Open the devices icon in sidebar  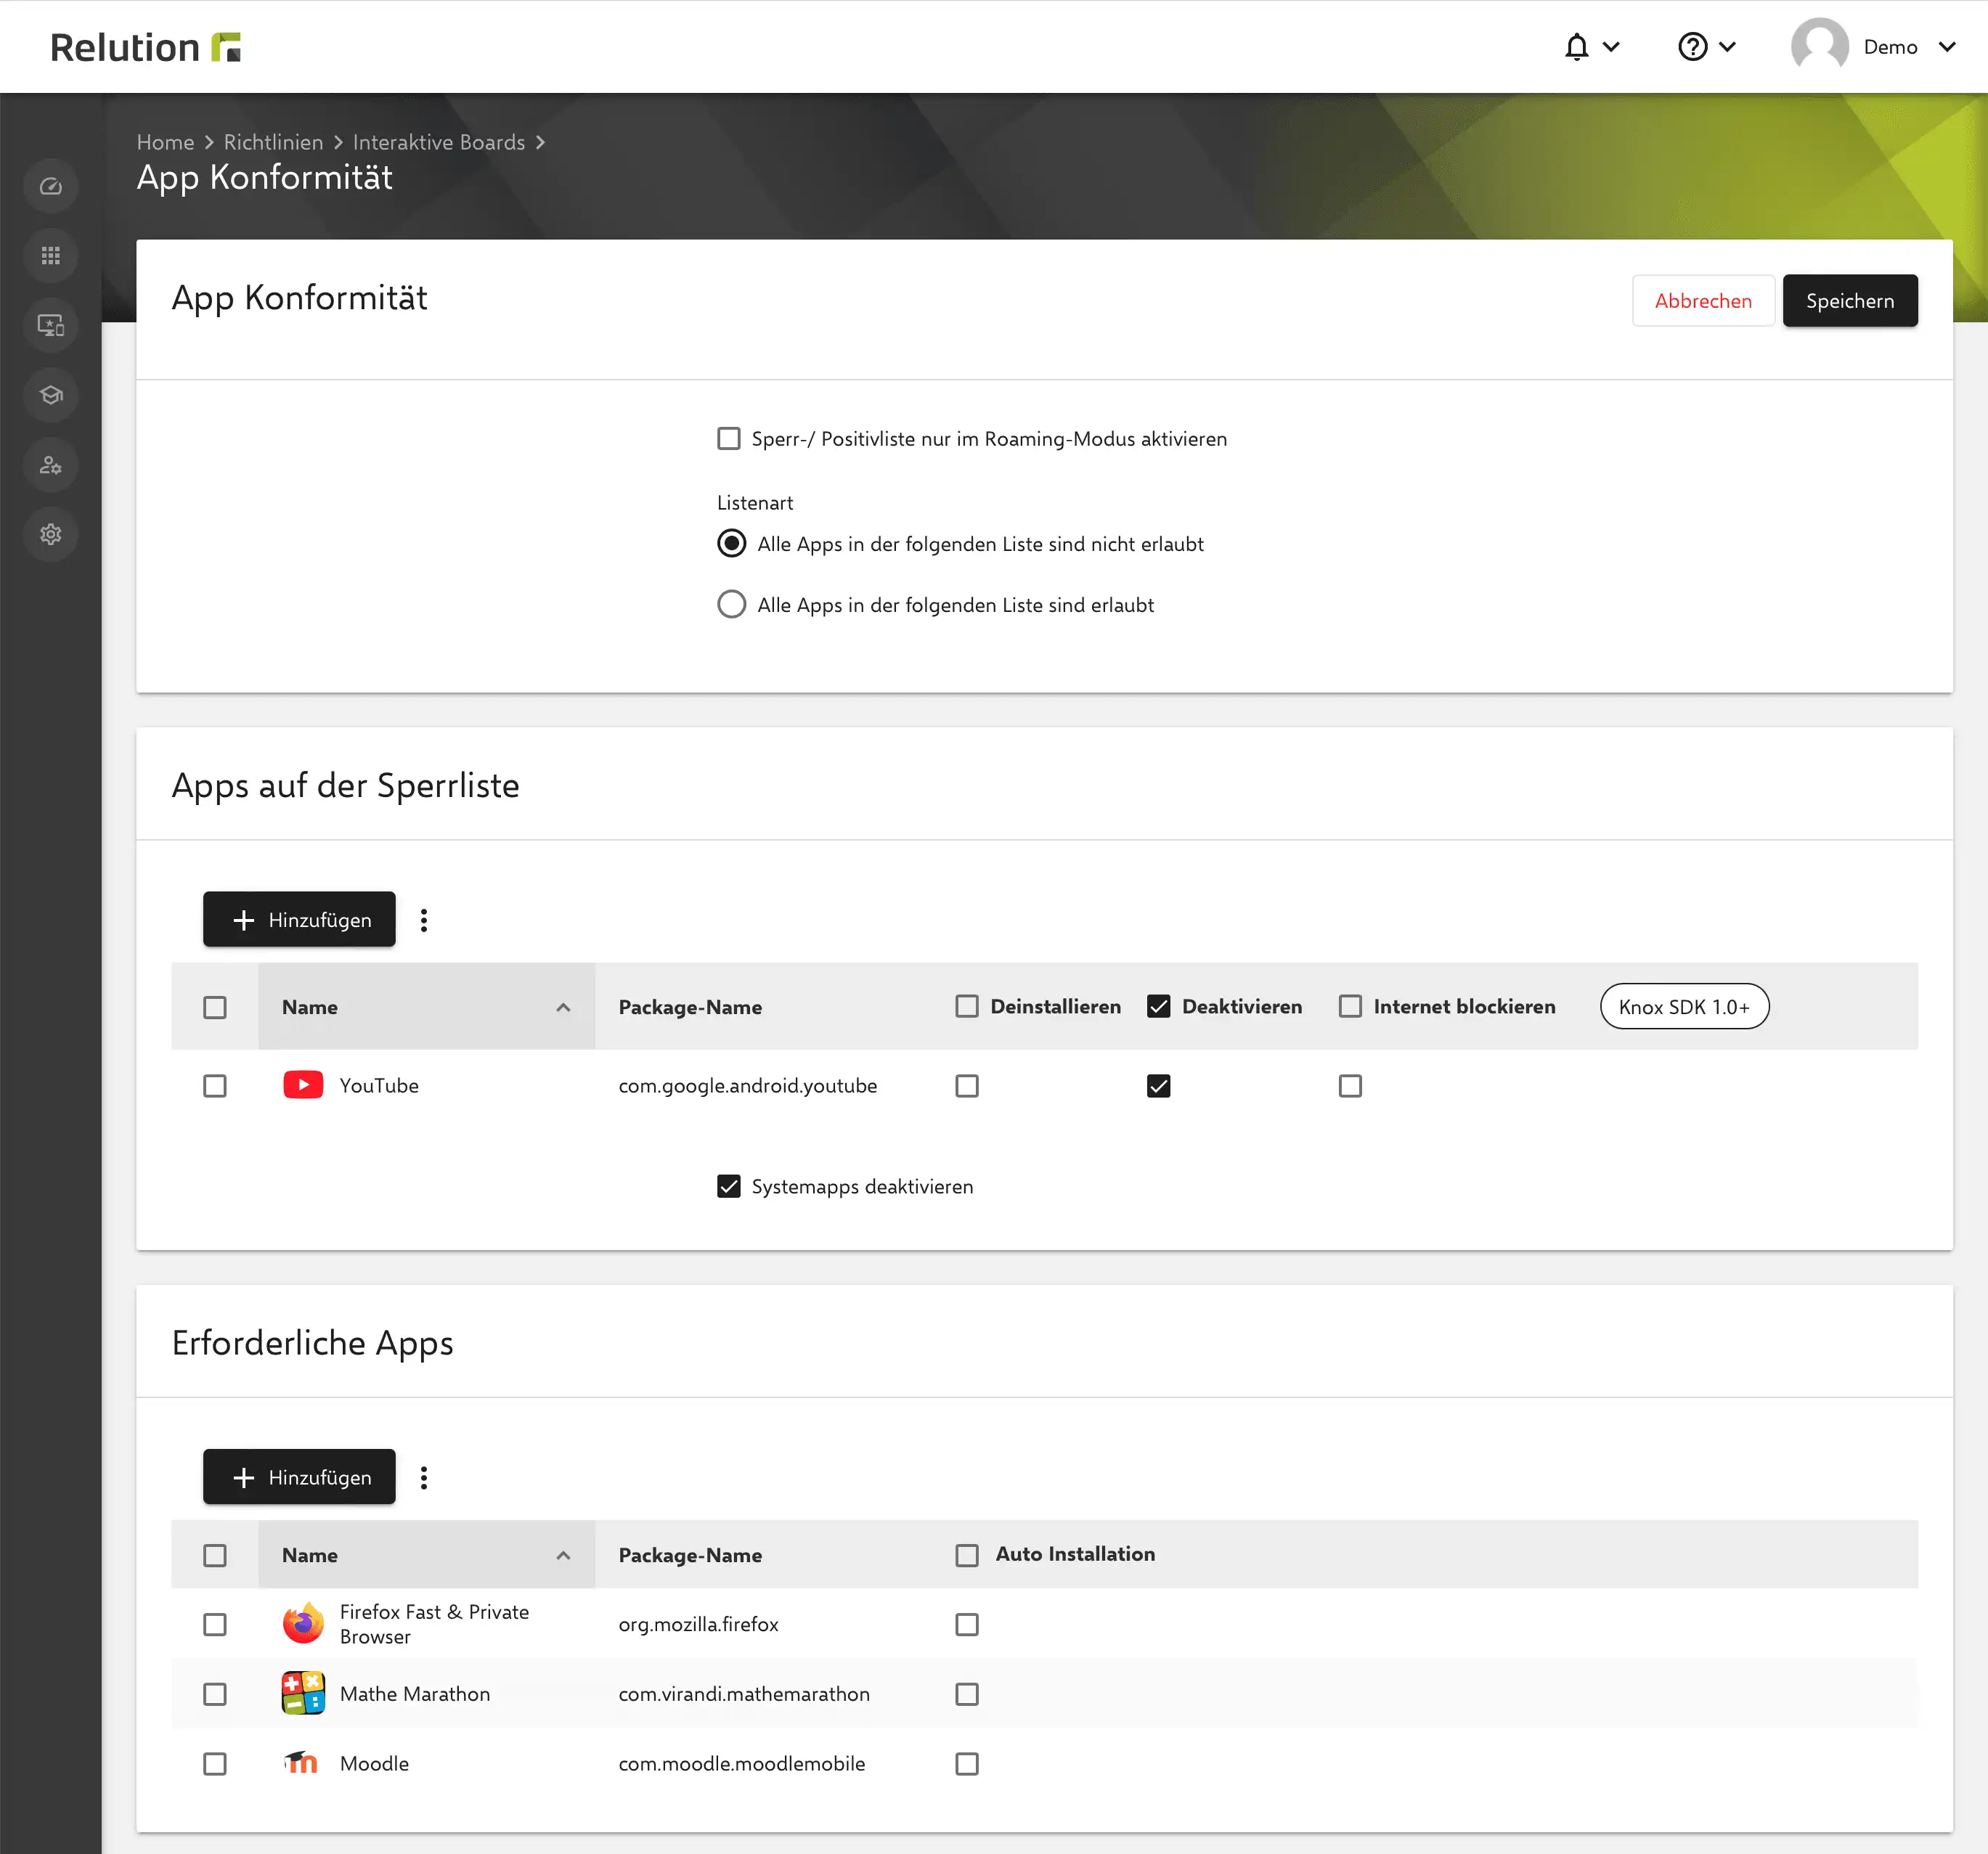[x=51, y=325]
